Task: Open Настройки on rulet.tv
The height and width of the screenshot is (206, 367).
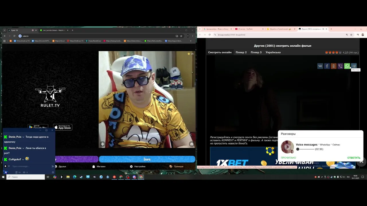Action: [x=138, y=167]
